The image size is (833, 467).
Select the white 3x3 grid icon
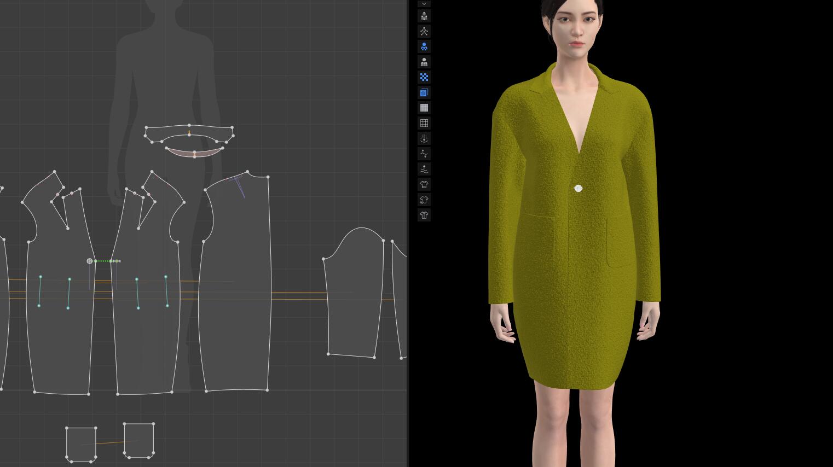[424, 124]
